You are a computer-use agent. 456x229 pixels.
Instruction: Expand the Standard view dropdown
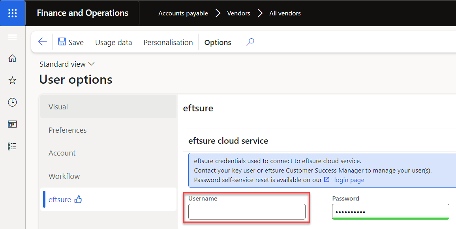[67, 64]
